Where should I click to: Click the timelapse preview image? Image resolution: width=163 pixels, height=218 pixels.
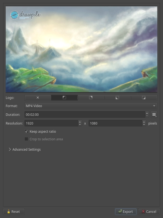[x=81, y=49]
